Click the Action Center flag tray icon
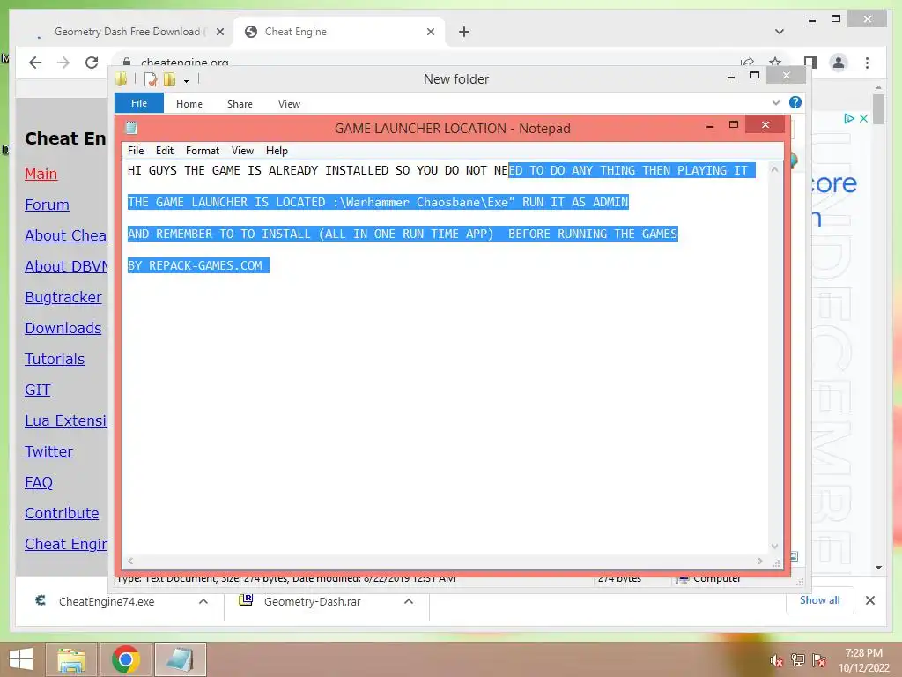The height and width of the screenshot is (677, 902). click(818, 659)
